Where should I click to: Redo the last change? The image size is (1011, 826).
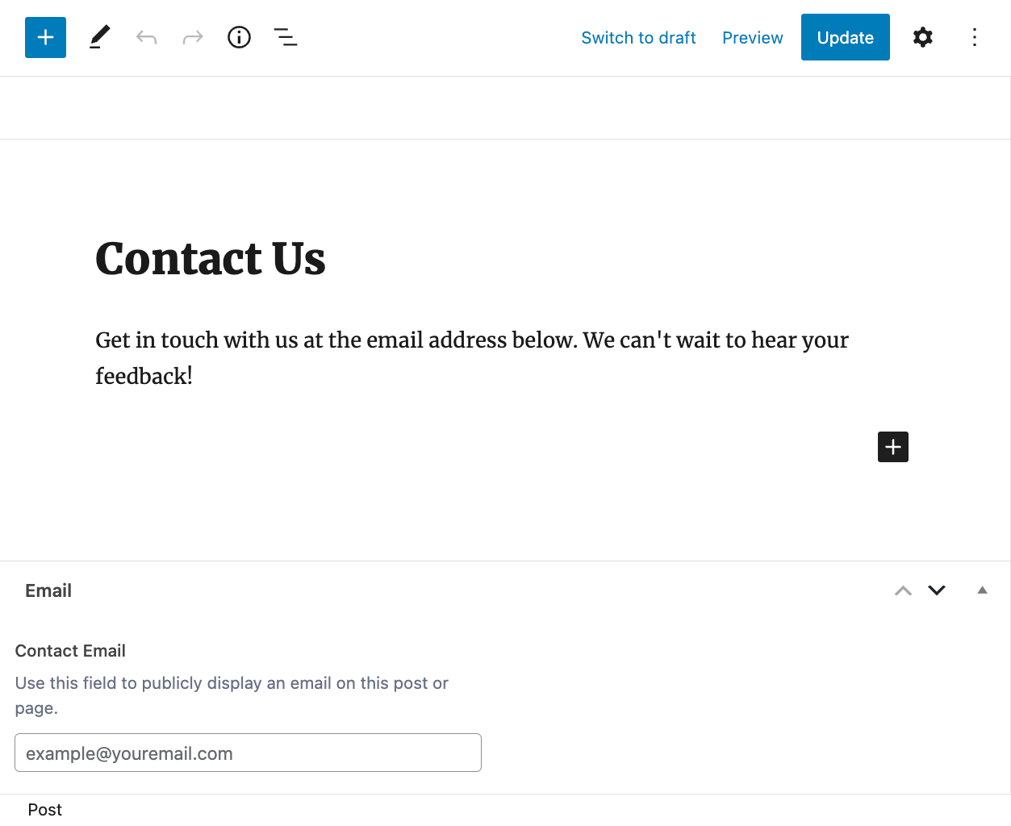pos(192,37)
